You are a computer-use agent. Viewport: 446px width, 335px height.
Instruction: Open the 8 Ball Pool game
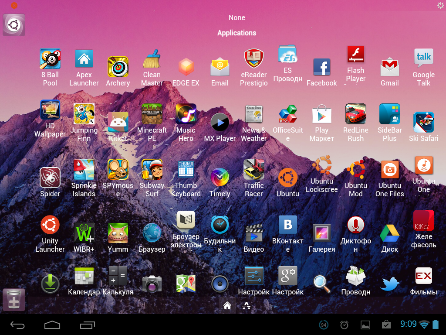coord(50,59)
